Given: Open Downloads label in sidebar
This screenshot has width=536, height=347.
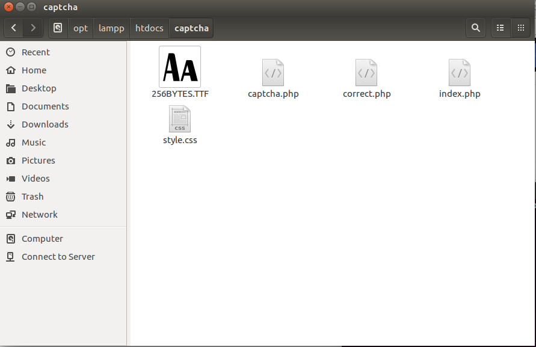Looking at the screenshot, I should [45, 124].
